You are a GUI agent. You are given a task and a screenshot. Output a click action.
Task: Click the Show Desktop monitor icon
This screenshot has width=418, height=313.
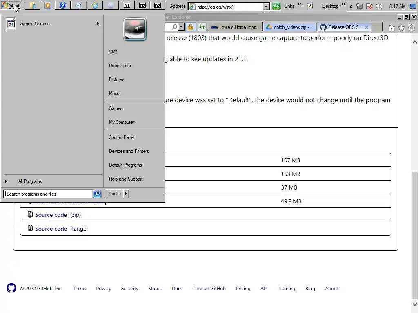(413, 6)
